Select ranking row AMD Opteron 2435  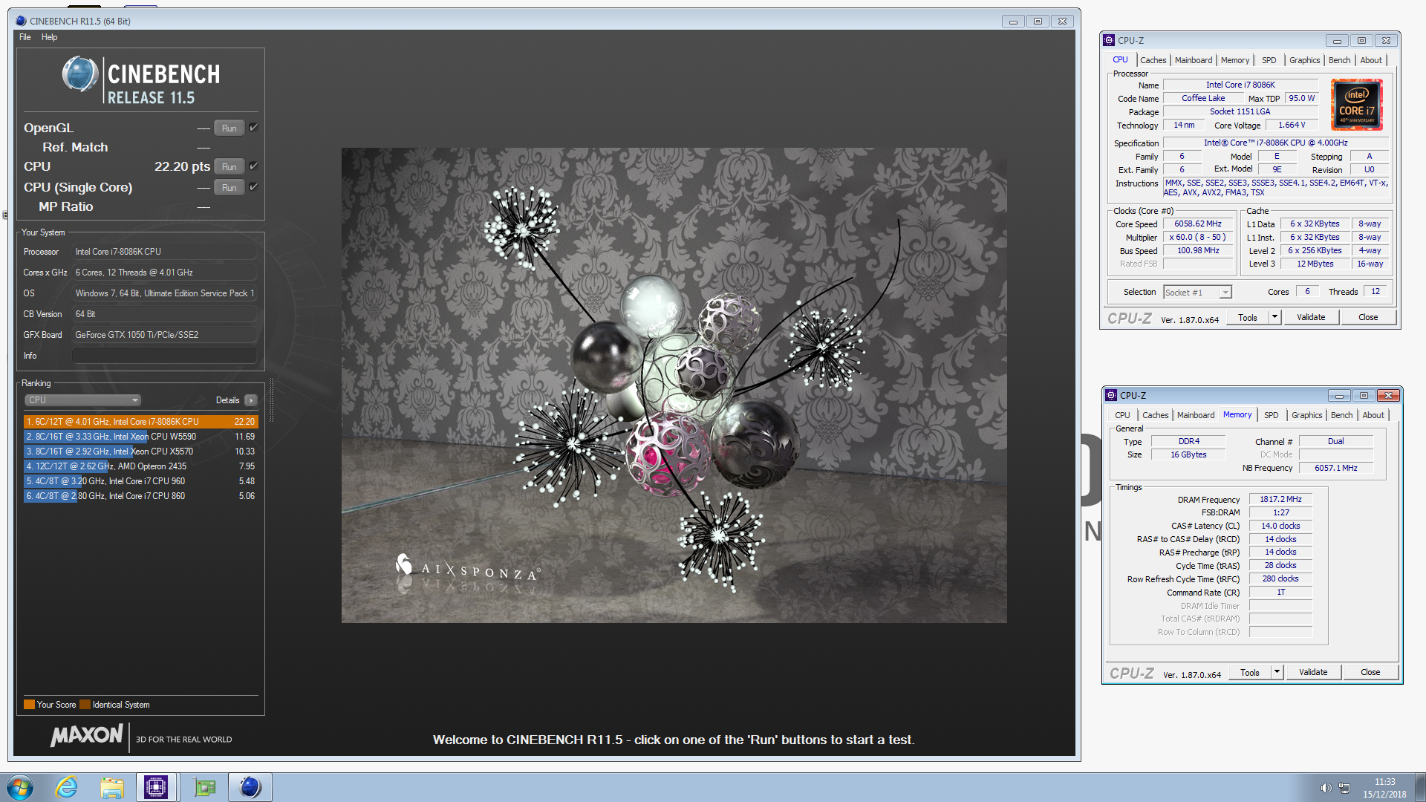coord(140,466)
